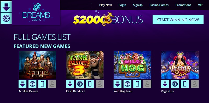Click the mobile phone icon under Wild Hog Luau
Viewport: 209px width, 103px height.
pyautogui.click(x=137, y=84)
